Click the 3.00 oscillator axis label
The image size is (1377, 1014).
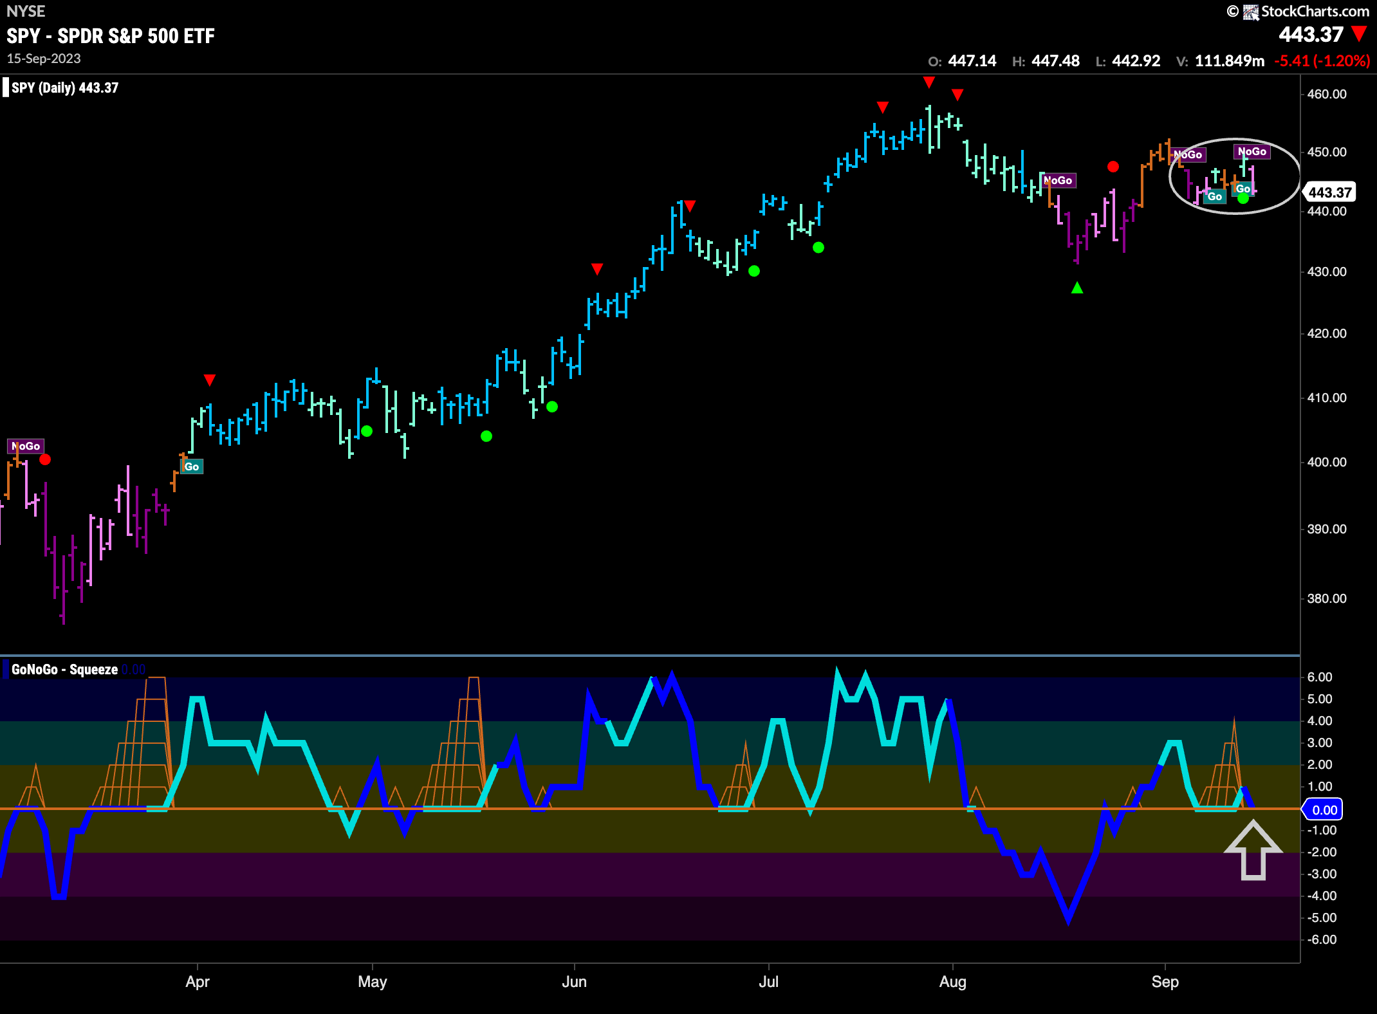pos(1320,742)
